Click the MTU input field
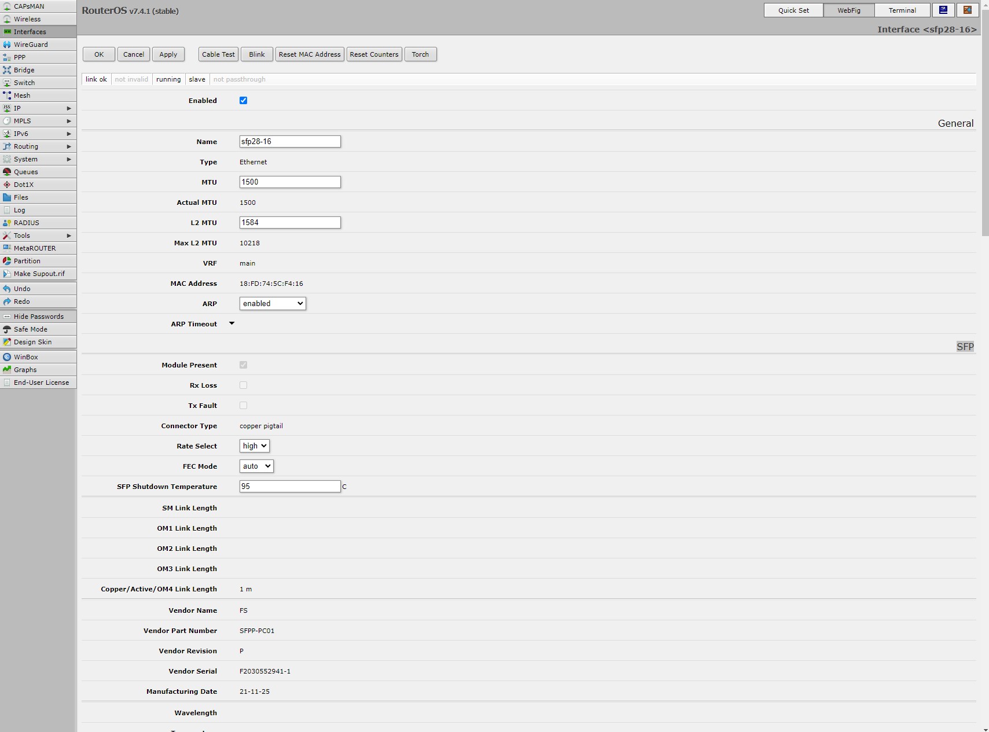The image size is (989, 732). 290,182
